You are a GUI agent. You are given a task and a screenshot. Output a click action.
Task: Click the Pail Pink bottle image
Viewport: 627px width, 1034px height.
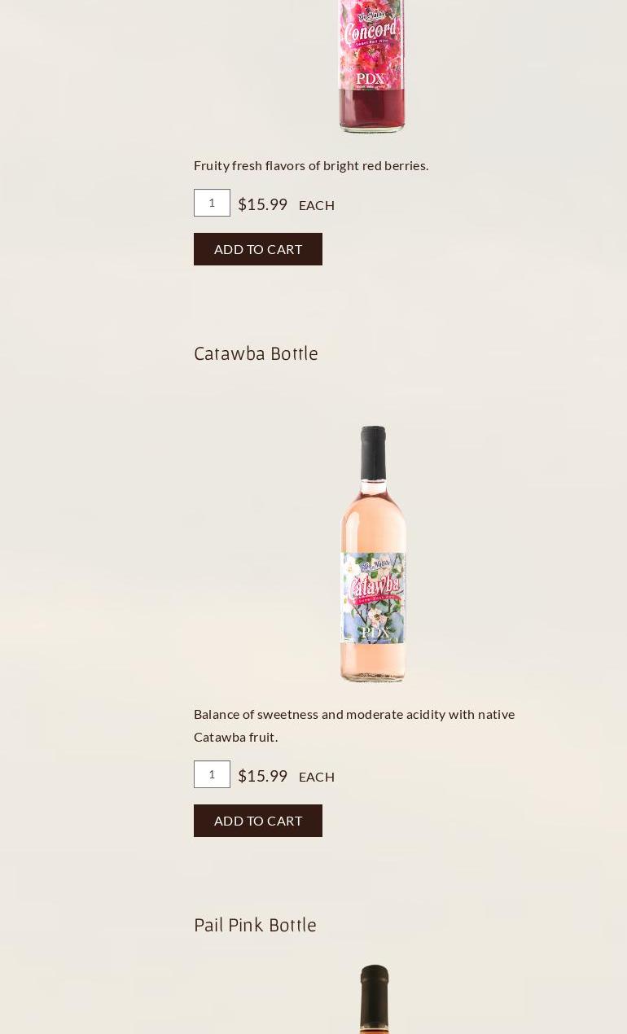[x=374, y=999]
